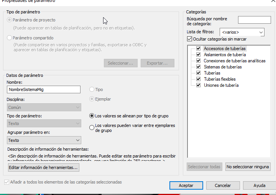The width and height of the screenshot is (276, 195).
Task: Open the Lista de filtros dropdown
Action: click(x=242, y=32)
